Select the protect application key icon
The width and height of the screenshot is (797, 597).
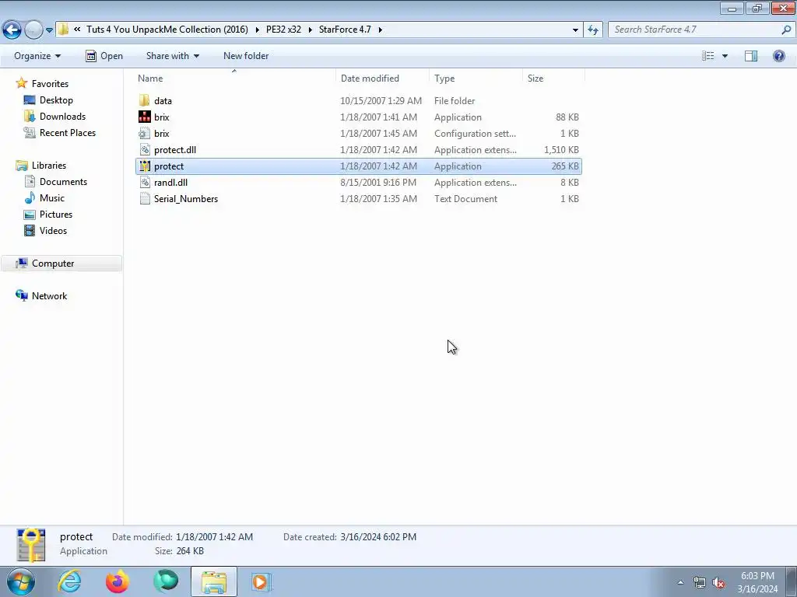click(x=144, y=166)
